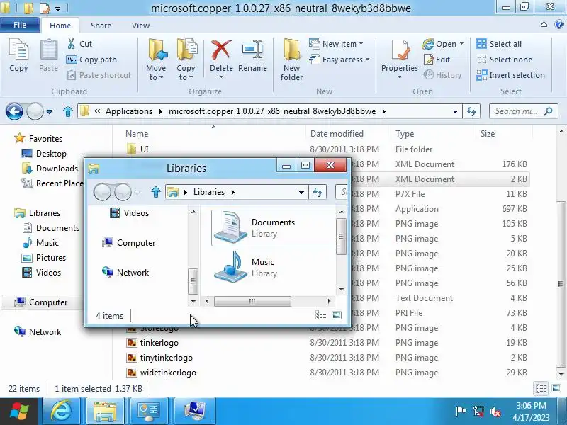Select the tinytinkerlogo file
This screenshot has height=425, width=567.
point(159,358)
